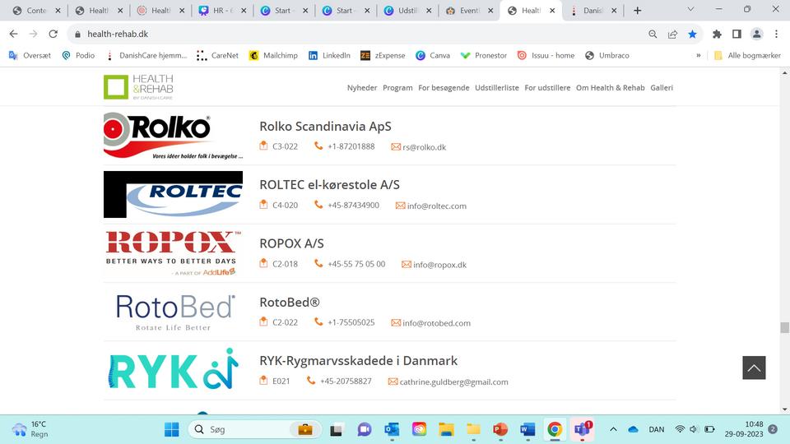Click envelope icon beside info@ropox.dk
Screen dimensions: 790x444
[406, 264]
